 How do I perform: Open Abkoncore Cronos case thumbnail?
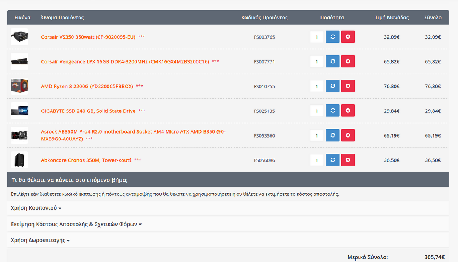tap(19, 160)
